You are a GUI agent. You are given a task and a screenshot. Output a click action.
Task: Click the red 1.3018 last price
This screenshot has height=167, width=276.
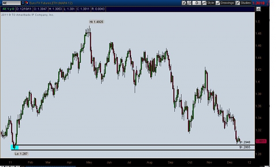point(259,3)
